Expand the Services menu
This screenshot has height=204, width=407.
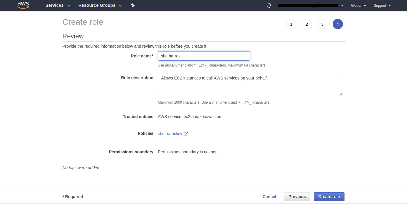point(58,5)
